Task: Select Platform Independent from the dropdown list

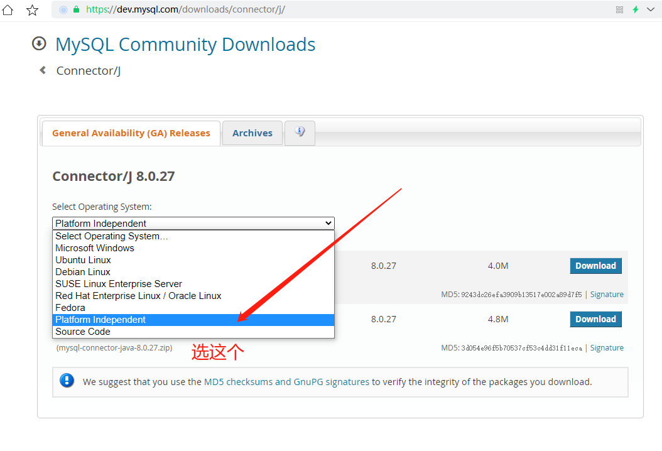Action: click(x=100, y=319)
